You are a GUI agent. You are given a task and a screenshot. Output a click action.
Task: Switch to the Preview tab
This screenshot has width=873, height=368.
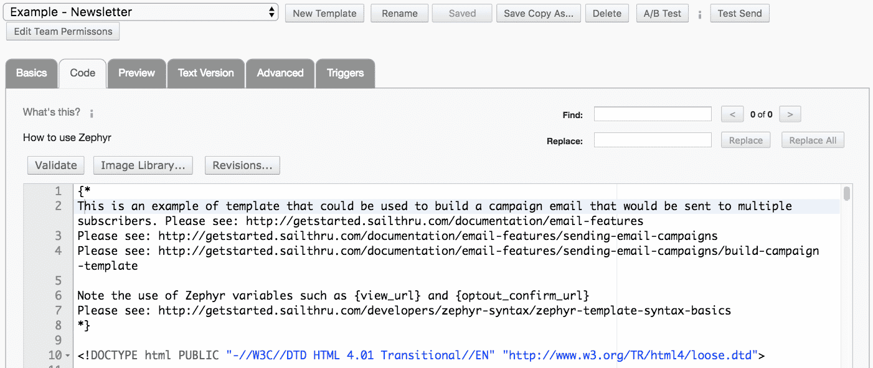pyautogui.click(x=136, y=73)
